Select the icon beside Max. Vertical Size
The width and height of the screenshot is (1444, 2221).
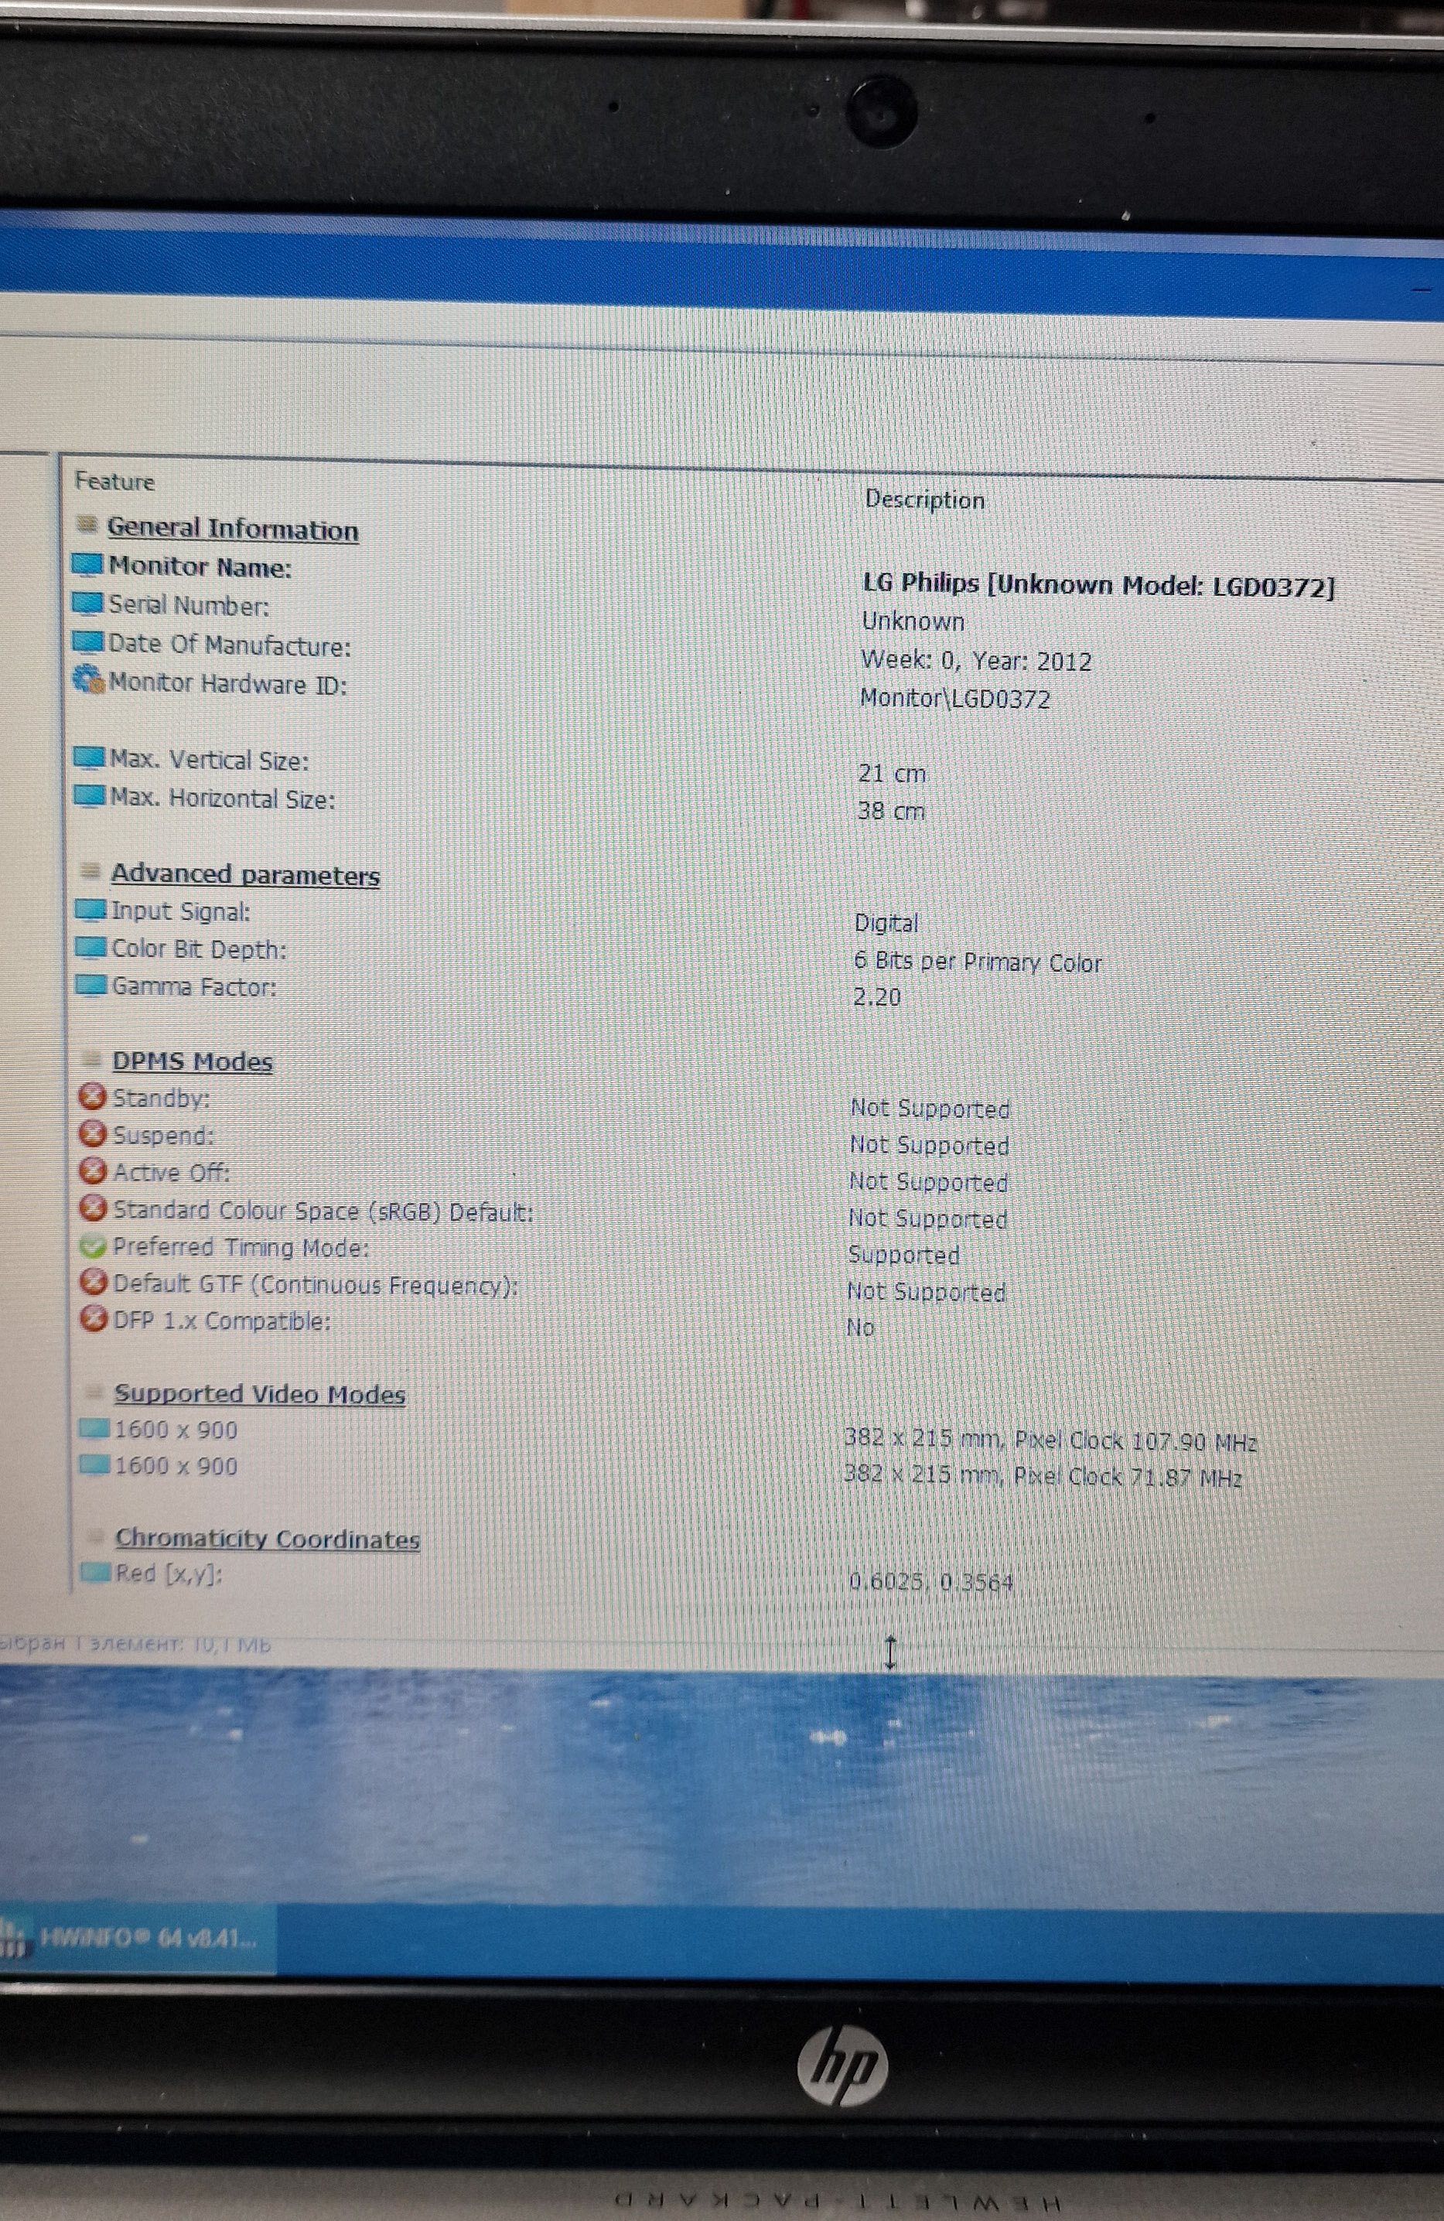tap(90, 758)
